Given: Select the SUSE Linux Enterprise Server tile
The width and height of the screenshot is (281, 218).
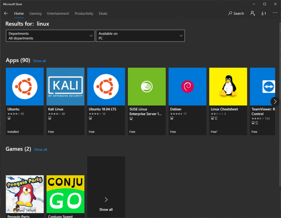Looking at the screenshot, I should click(x=146, y=87).
